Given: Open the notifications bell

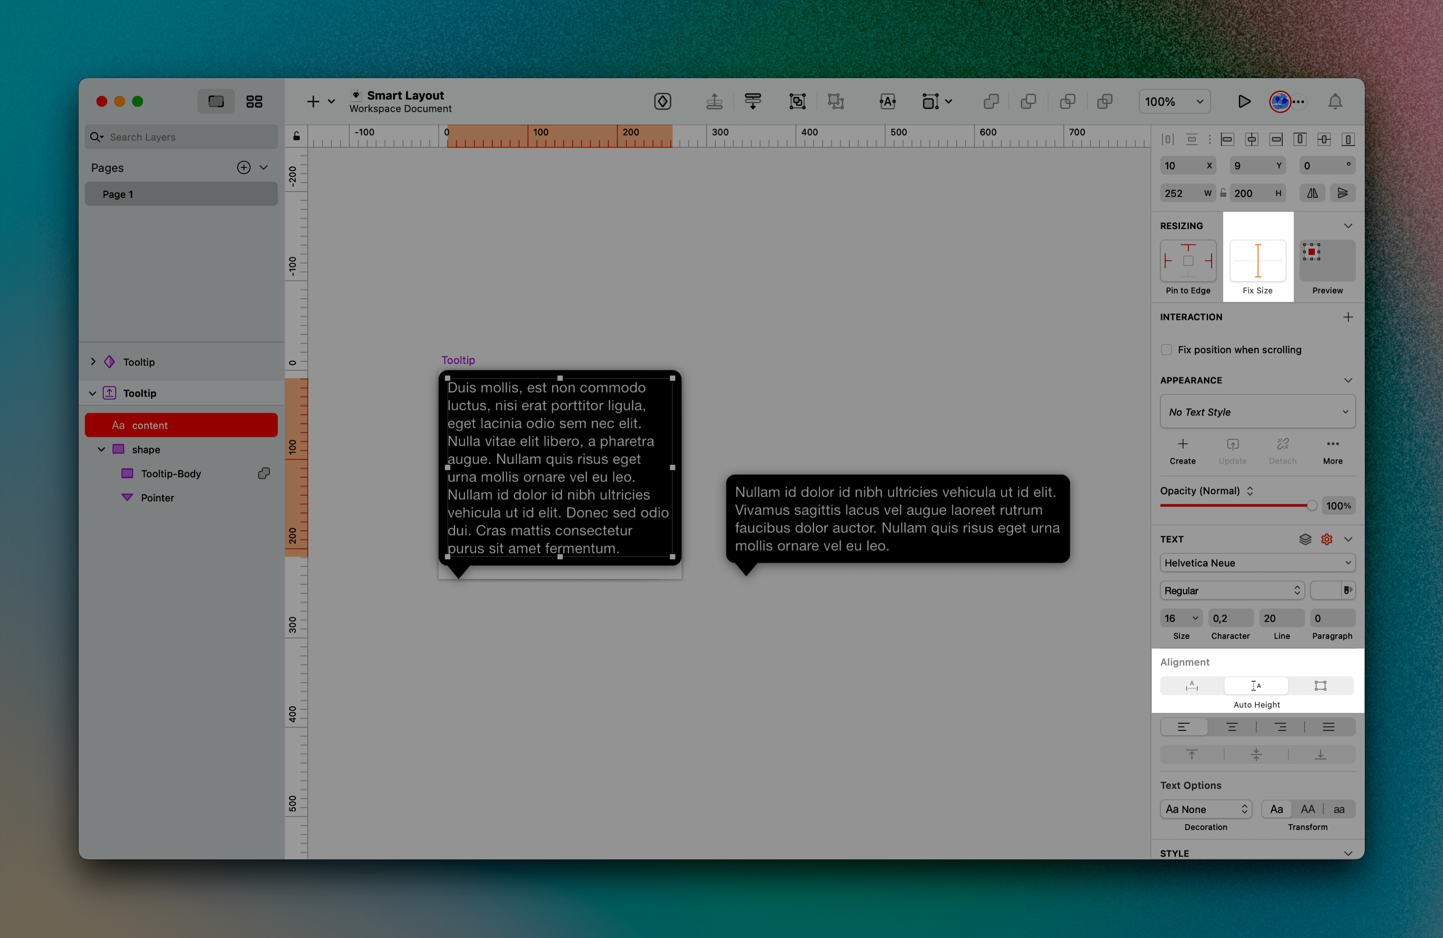Looking at the screenshot, I should (1335, 101).
